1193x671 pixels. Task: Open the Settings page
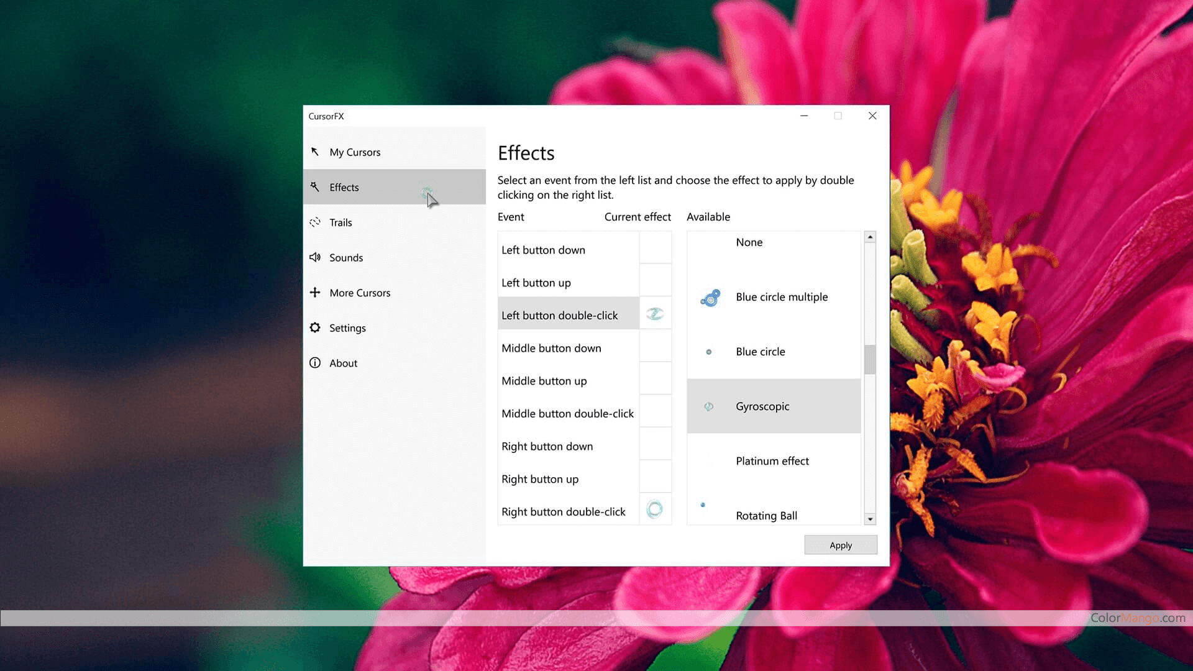tap(395, 328)
